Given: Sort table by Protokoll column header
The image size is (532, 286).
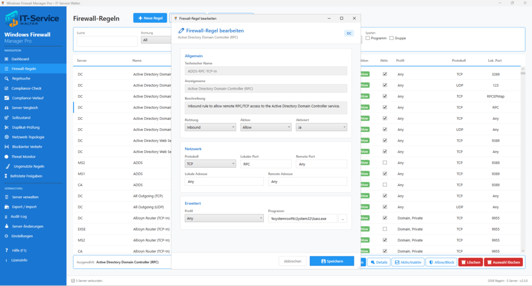Looking at the screenshot, I should coord(459,61).
